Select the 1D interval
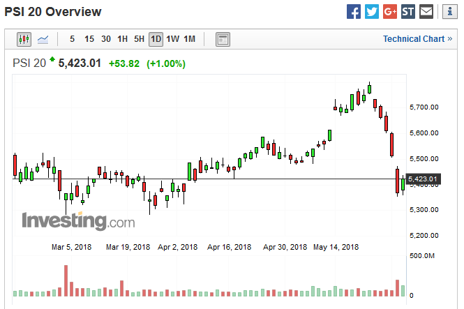This screenshot has width=464, height=309. tap(156, 39)
